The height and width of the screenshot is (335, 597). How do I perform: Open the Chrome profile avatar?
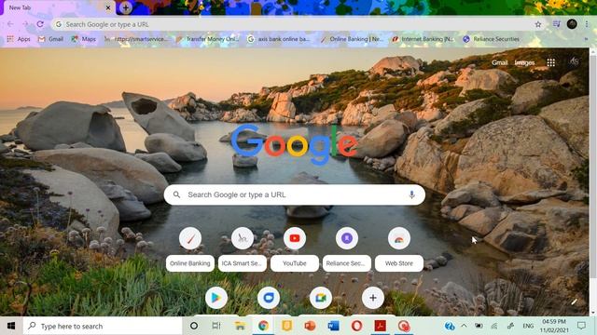point(572,24)
